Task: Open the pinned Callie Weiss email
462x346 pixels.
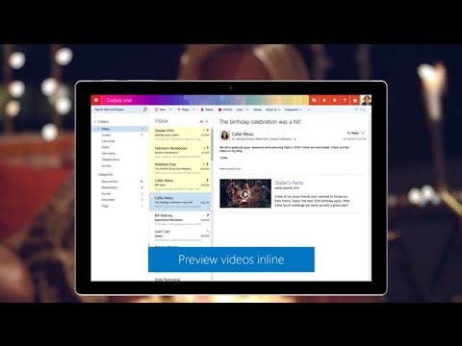Action: [x=180, y=185]
